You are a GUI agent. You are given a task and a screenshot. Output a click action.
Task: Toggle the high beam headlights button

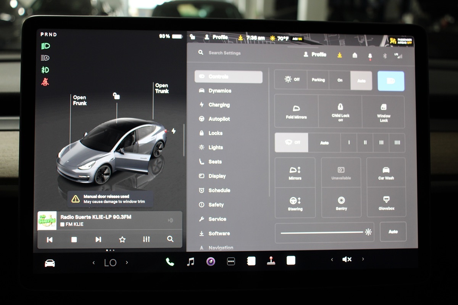tap(391, 81)
